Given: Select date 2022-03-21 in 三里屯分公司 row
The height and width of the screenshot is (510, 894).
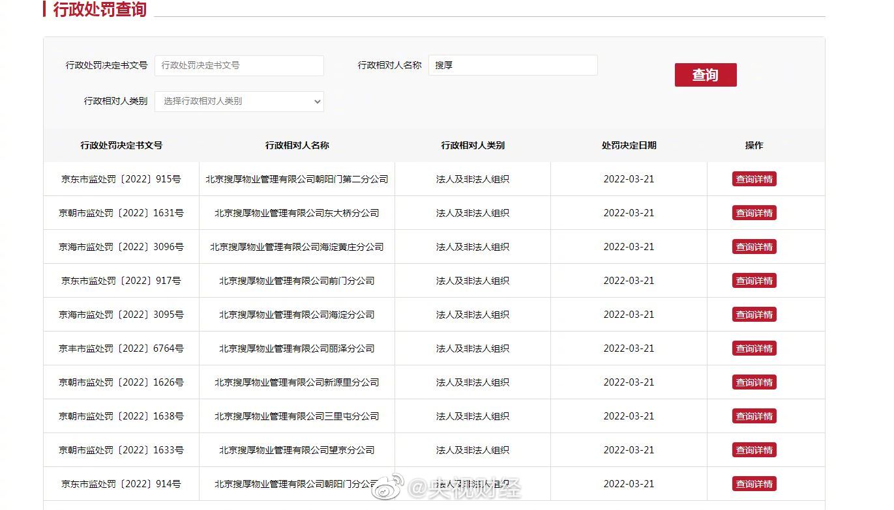Looking at the screenshot, I should pyautogui.click(x=629, y=416).
